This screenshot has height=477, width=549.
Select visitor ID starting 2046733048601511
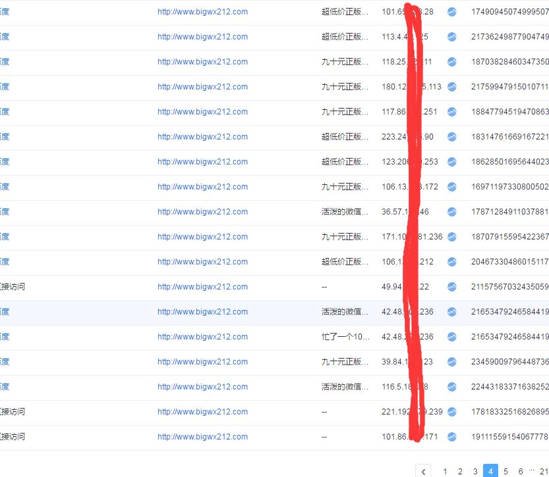[510, 262]
